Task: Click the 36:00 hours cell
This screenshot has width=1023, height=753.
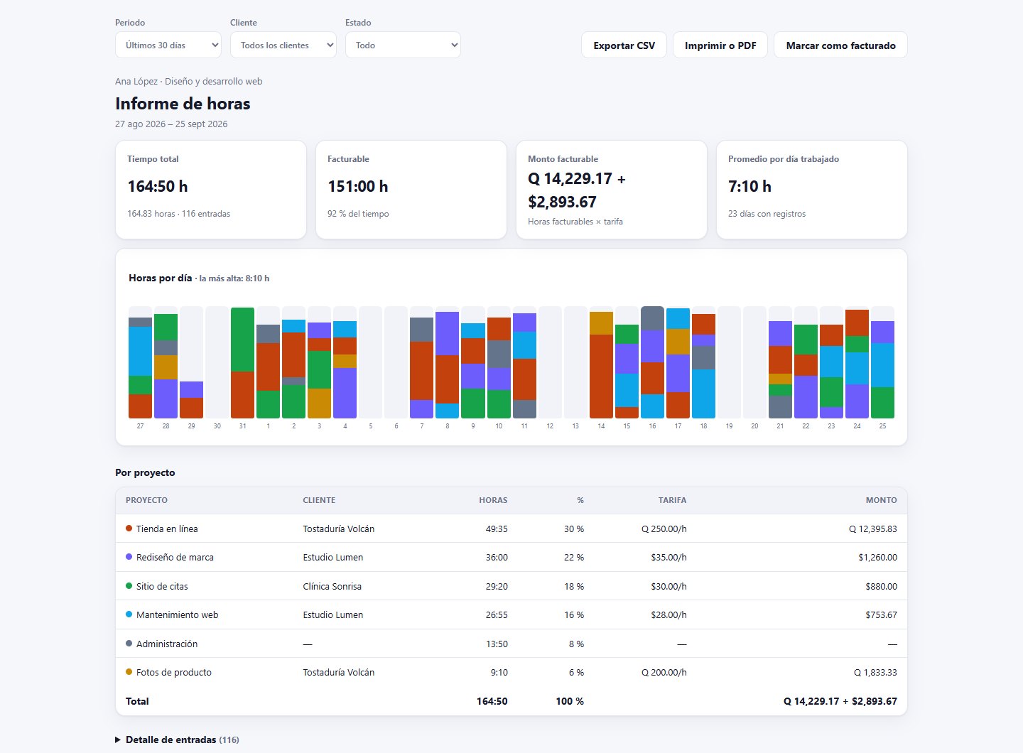Action: [497, 558]
